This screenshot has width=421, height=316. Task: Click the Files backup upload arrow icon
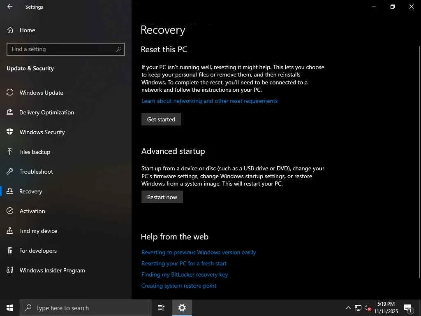(x=10, y=151)
